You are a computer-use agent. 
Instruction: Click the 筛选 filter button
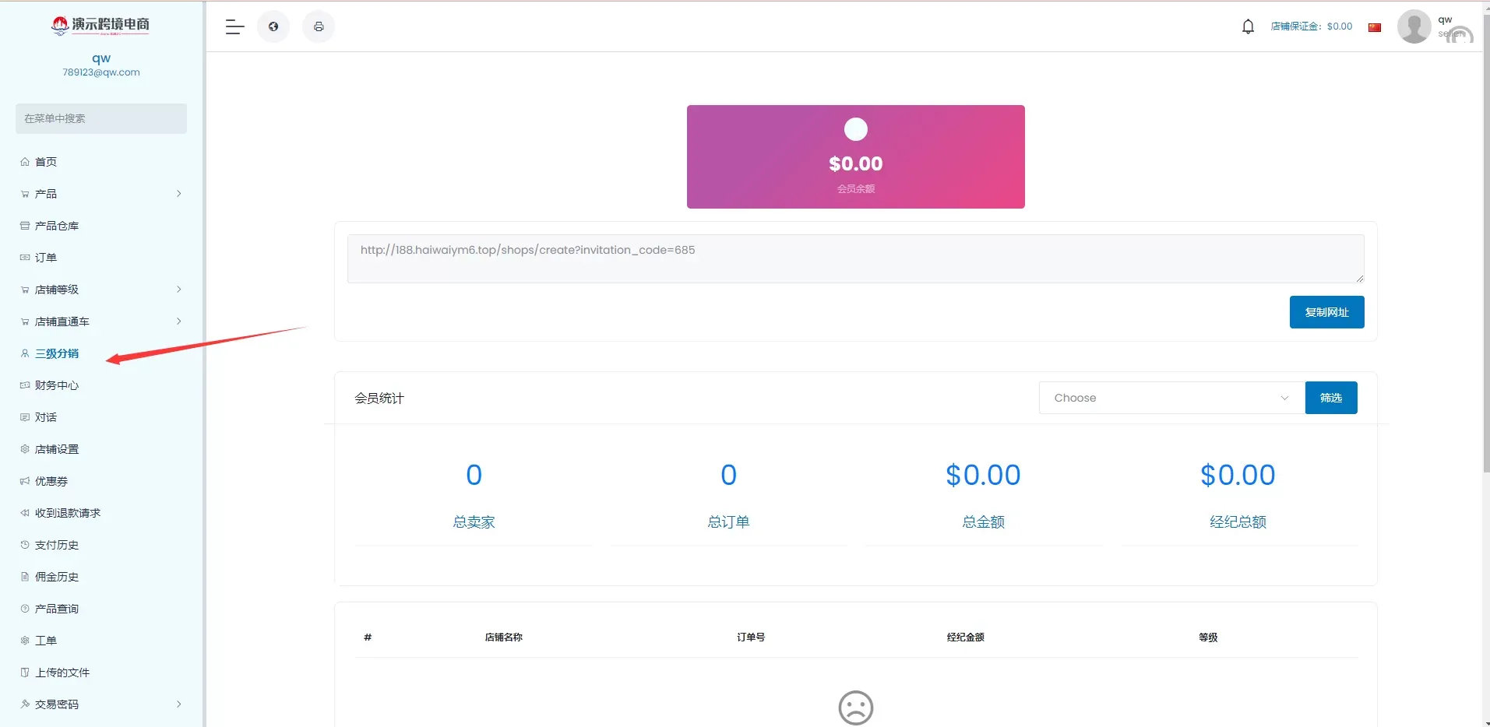coord(1330,398)
